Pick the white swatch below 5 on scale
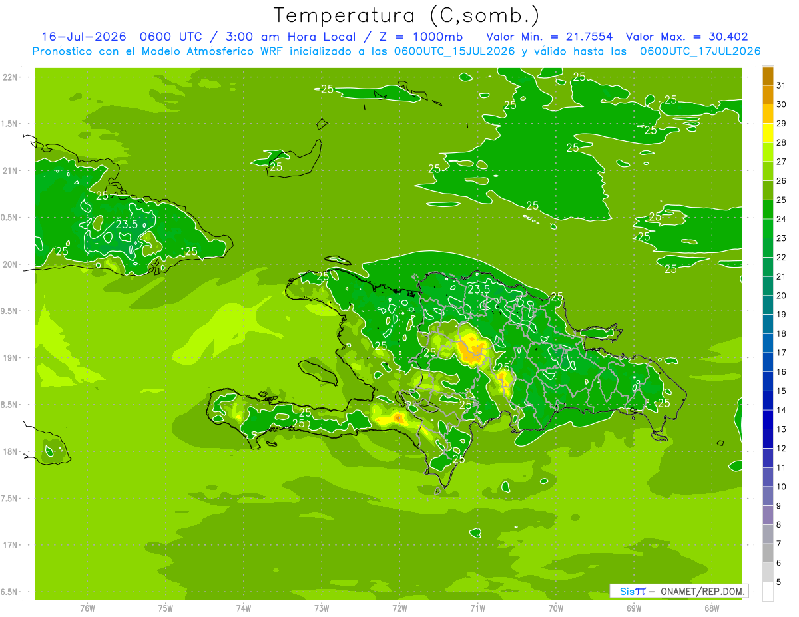The height and width of the screenshot is (617, 799). (x=768, y=592)
